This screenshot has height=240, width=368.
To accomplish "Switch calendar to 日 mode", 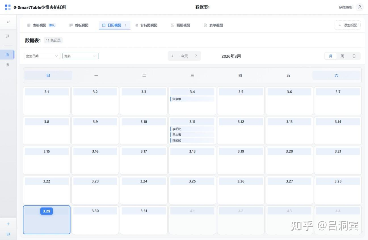I will (x=354, y=56).
